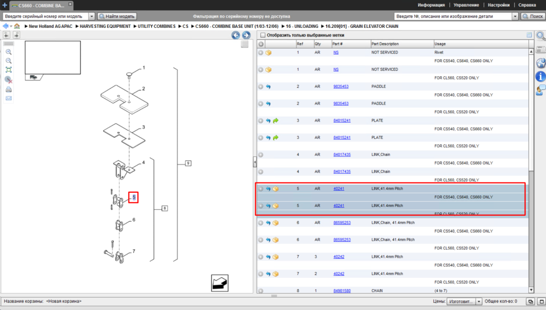Open part search field dropdown arrow
546x310 pixels.
point(515,16)
